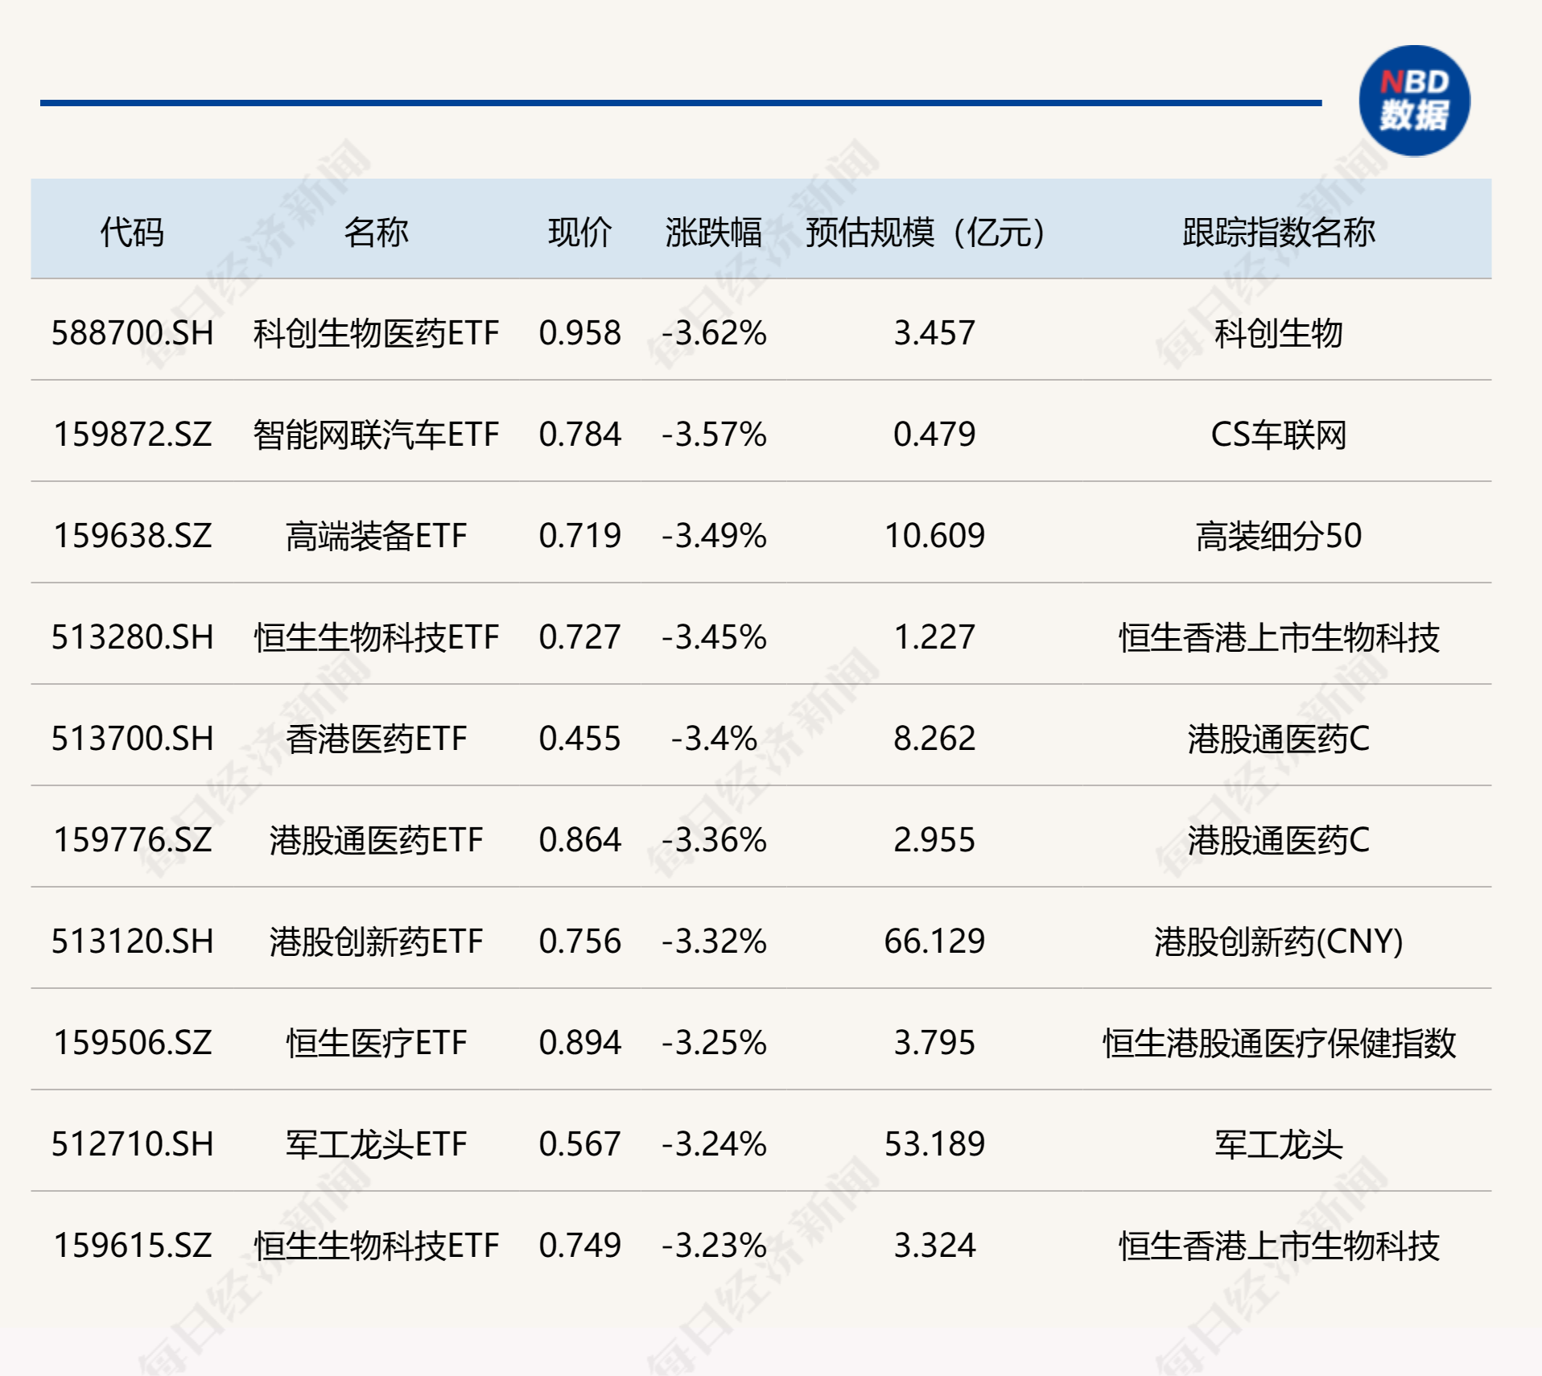This screenshot has width=1542, height=1376.
Task: Select 恒生生物科技ETF in the 159615.SZ row
Action: (x=376, y=1246)
